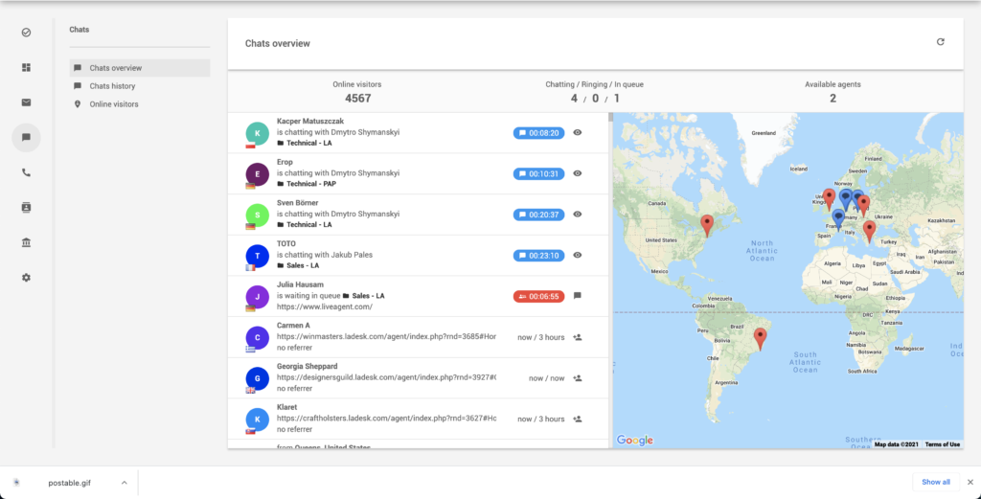Select Online visitors in the Chats menu

(x=113, y=104)
